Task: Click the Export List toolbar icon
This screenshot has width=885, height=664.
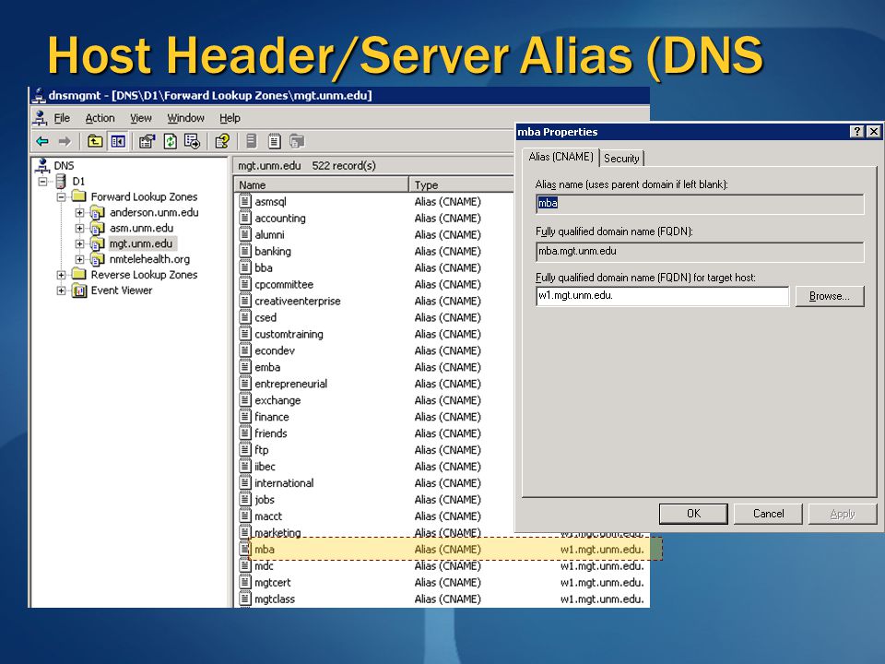Action: (x=192, y=141)
